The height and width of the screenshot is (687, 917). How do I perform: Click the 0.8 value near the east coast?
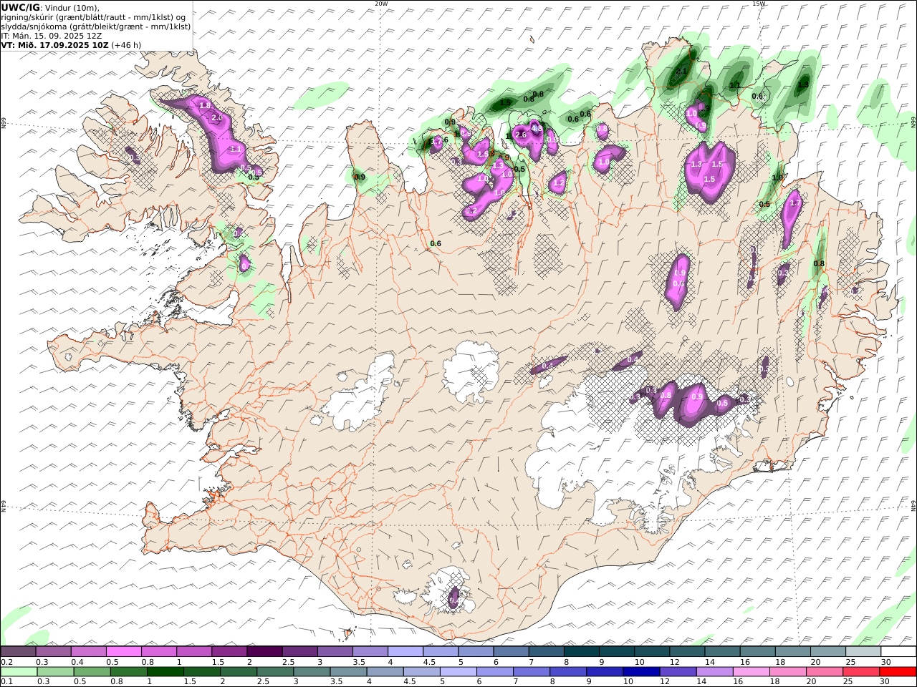coord(819,263)
